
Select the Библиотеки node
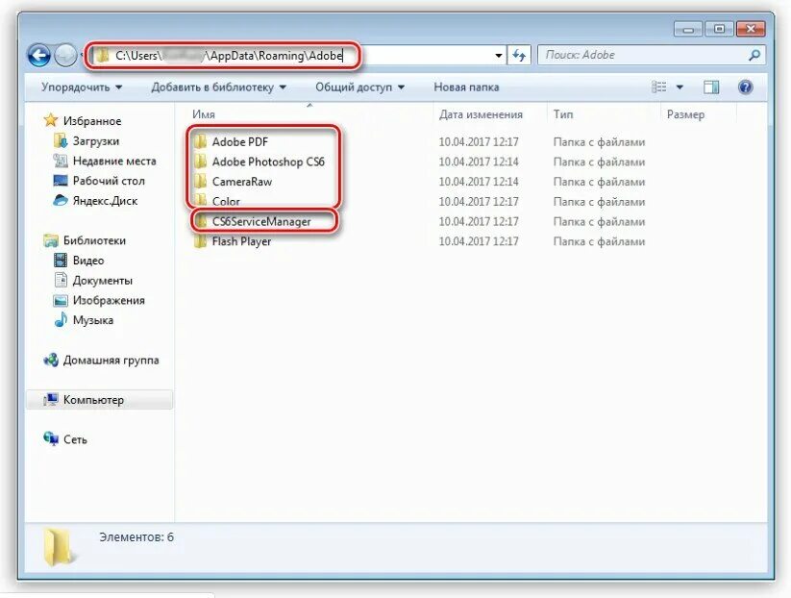85,240
